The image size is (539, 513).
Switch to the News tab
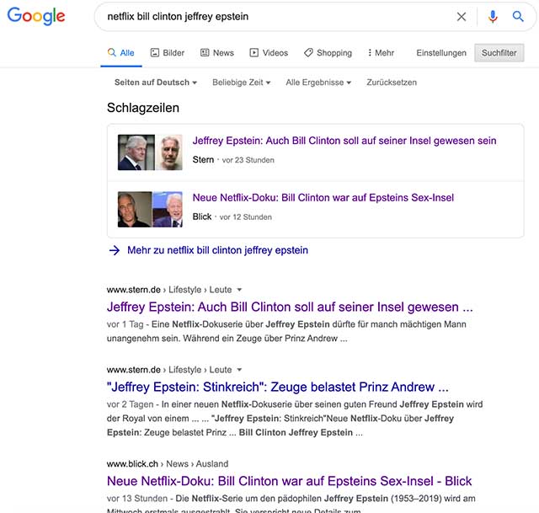tap(217, 52)
